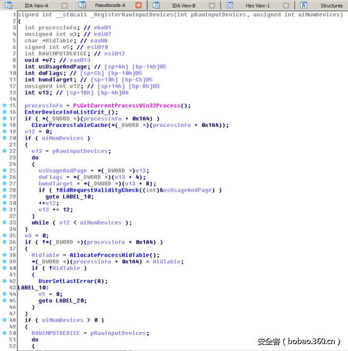Click the Structures tab icon
The image size is (348, 351).
point(304,5)
